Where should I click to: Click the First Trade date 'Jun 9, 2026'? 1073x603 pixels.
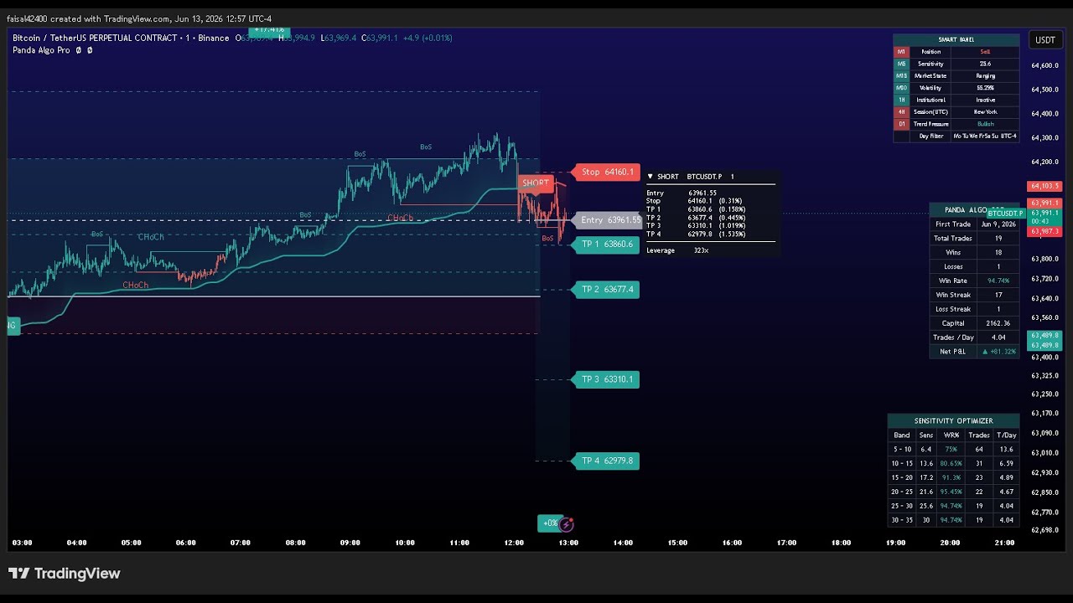coord(998,224)
